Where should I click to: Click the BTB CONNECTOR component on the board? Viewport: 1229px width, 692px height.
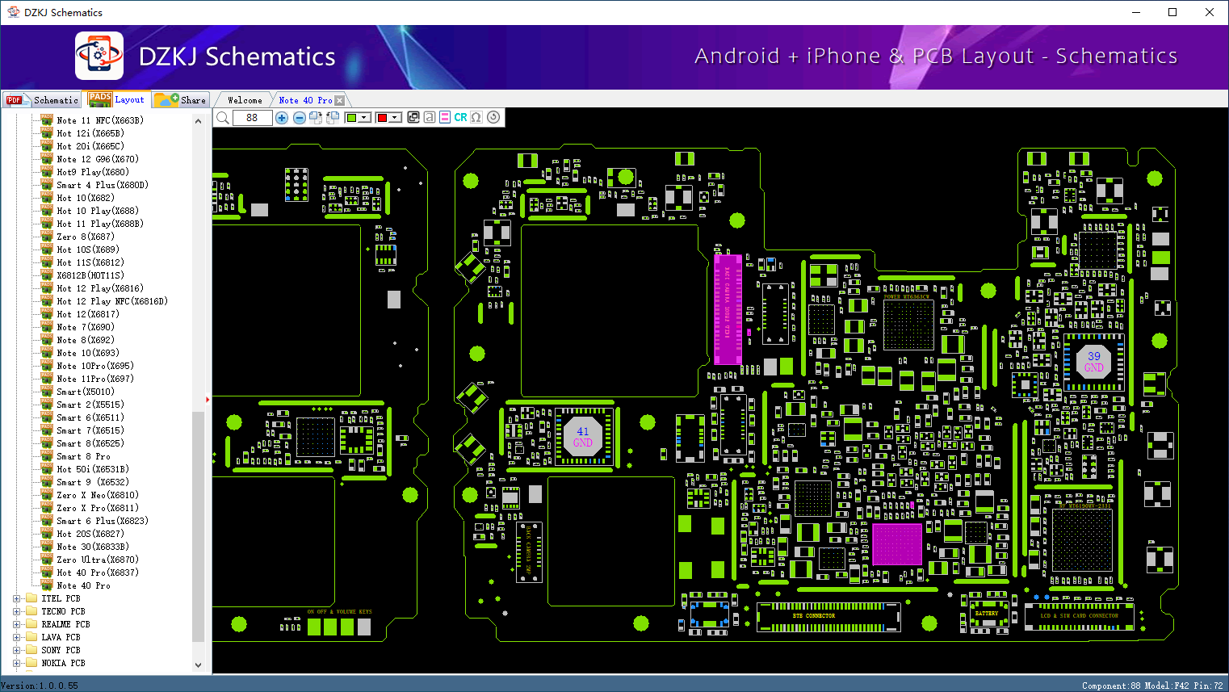tap(828, 617)
